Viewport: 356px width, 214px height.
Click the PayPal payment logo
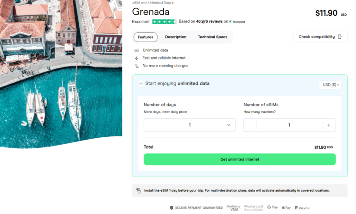point(302,208)
